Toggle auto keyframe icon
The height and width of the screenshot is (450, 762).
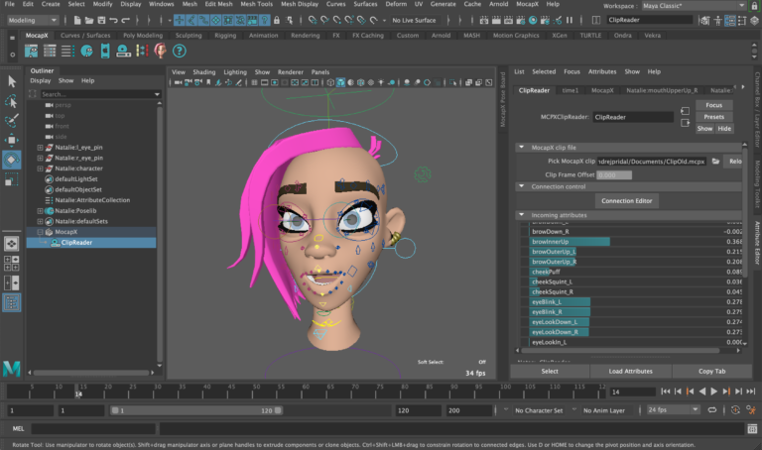coord(735,410)
